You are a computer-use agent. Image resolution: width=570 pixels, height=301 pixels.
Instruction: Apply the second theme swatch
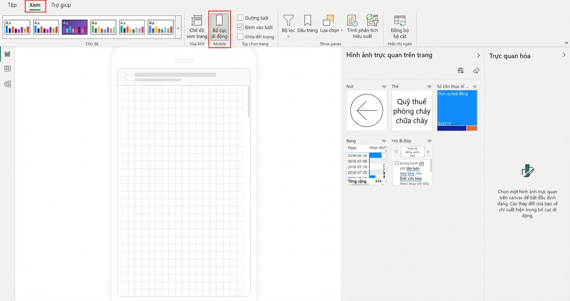[x=46, y=27]
